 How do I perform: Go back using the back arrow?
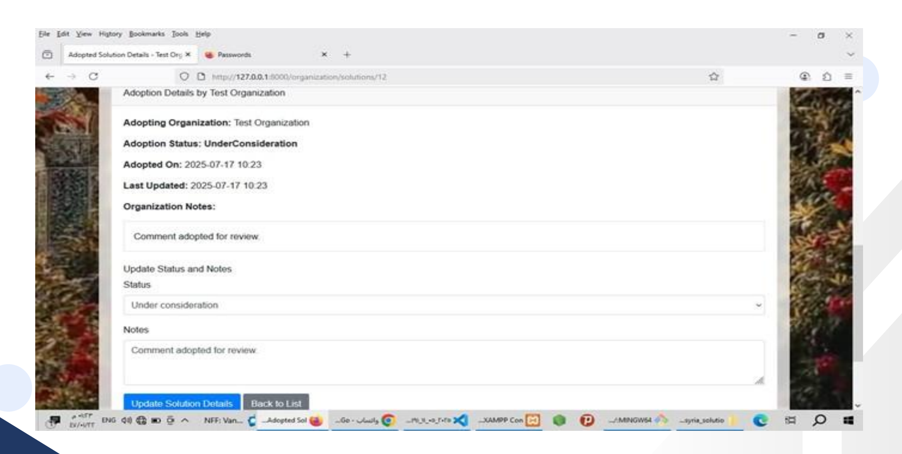(50, 76)
